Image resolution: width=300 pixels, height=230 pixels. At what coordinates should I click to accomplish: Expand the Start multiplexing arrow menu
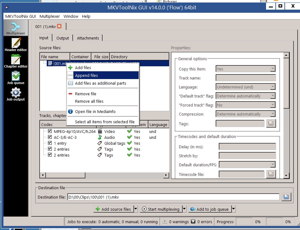(x=184, y=209)
